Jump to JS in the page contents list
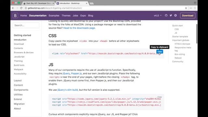208x117 pixels. tap(175, 33)
